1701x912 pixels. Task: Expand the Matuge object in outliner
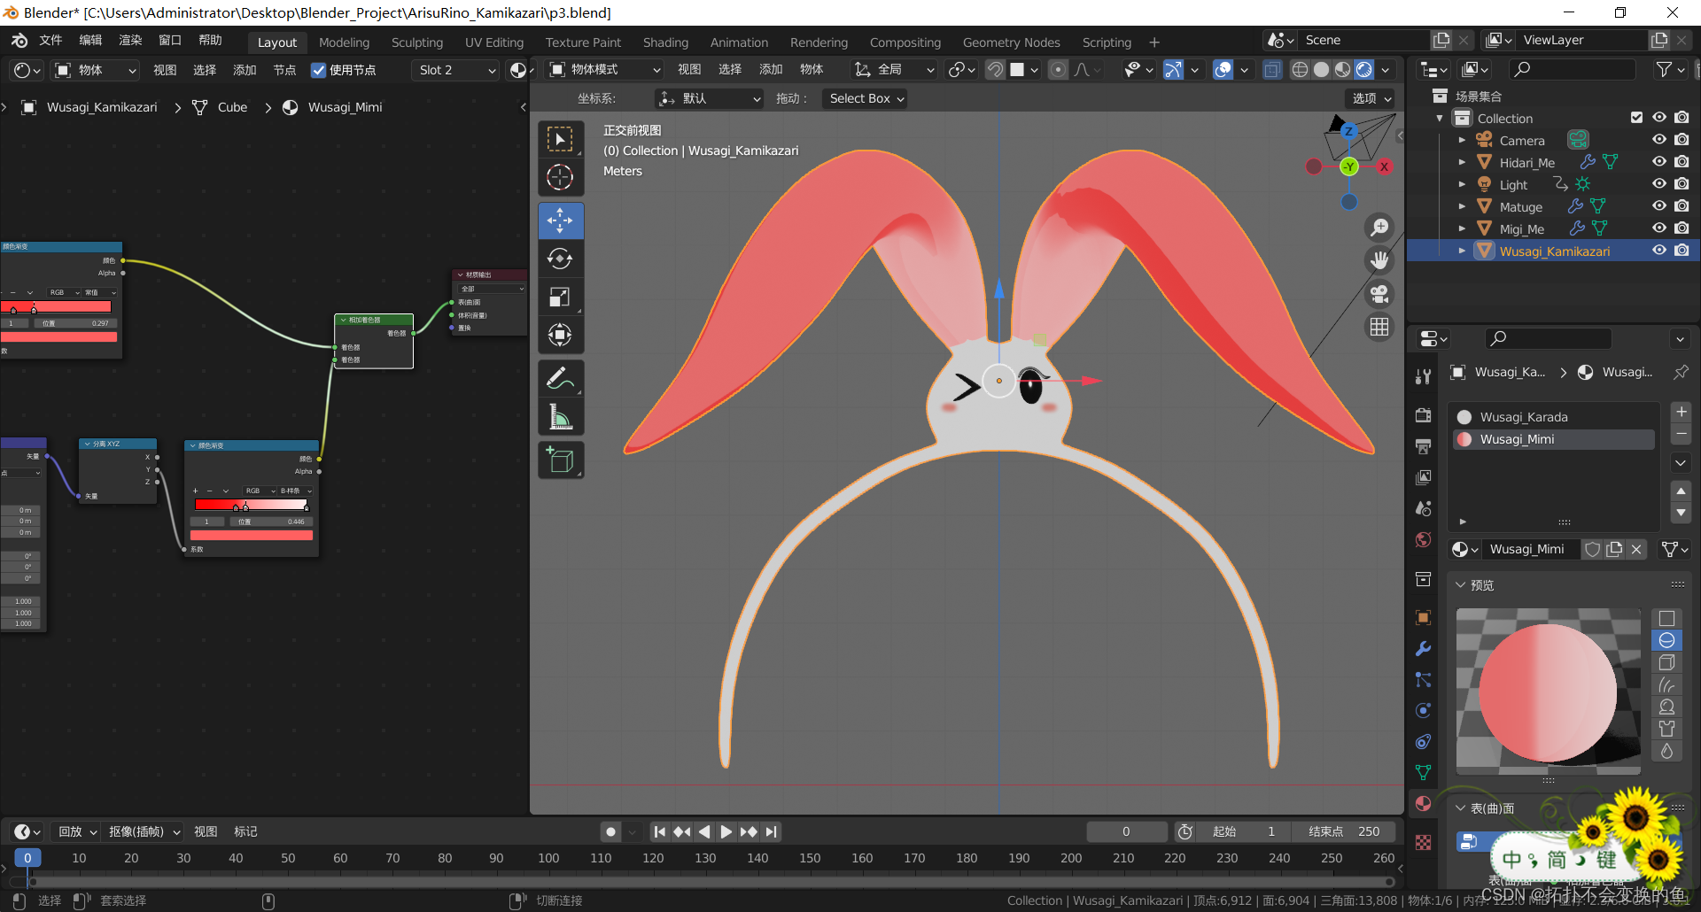(1462, 206)
